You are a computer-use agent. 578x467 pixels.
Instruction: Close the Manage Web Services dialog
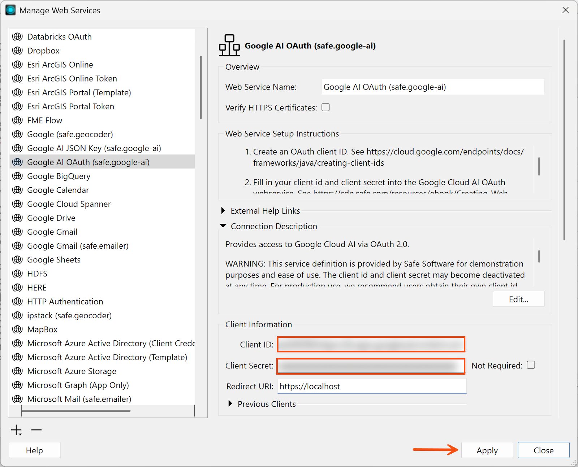565,10
